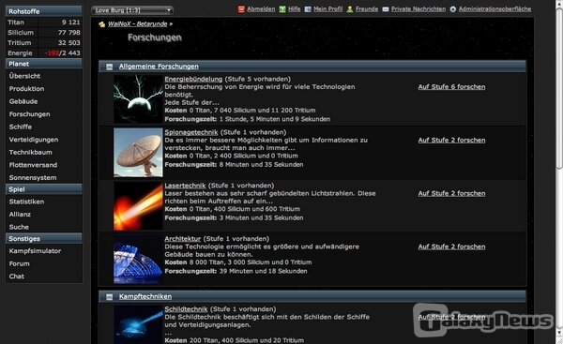Collapse the Allgemeine Forschungen section
563x344 pixels.
(110, 67)
